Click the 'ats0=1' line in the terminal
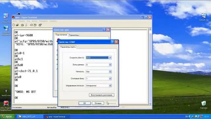This screenshot has width=211, height=119. (x=19, y=53)
